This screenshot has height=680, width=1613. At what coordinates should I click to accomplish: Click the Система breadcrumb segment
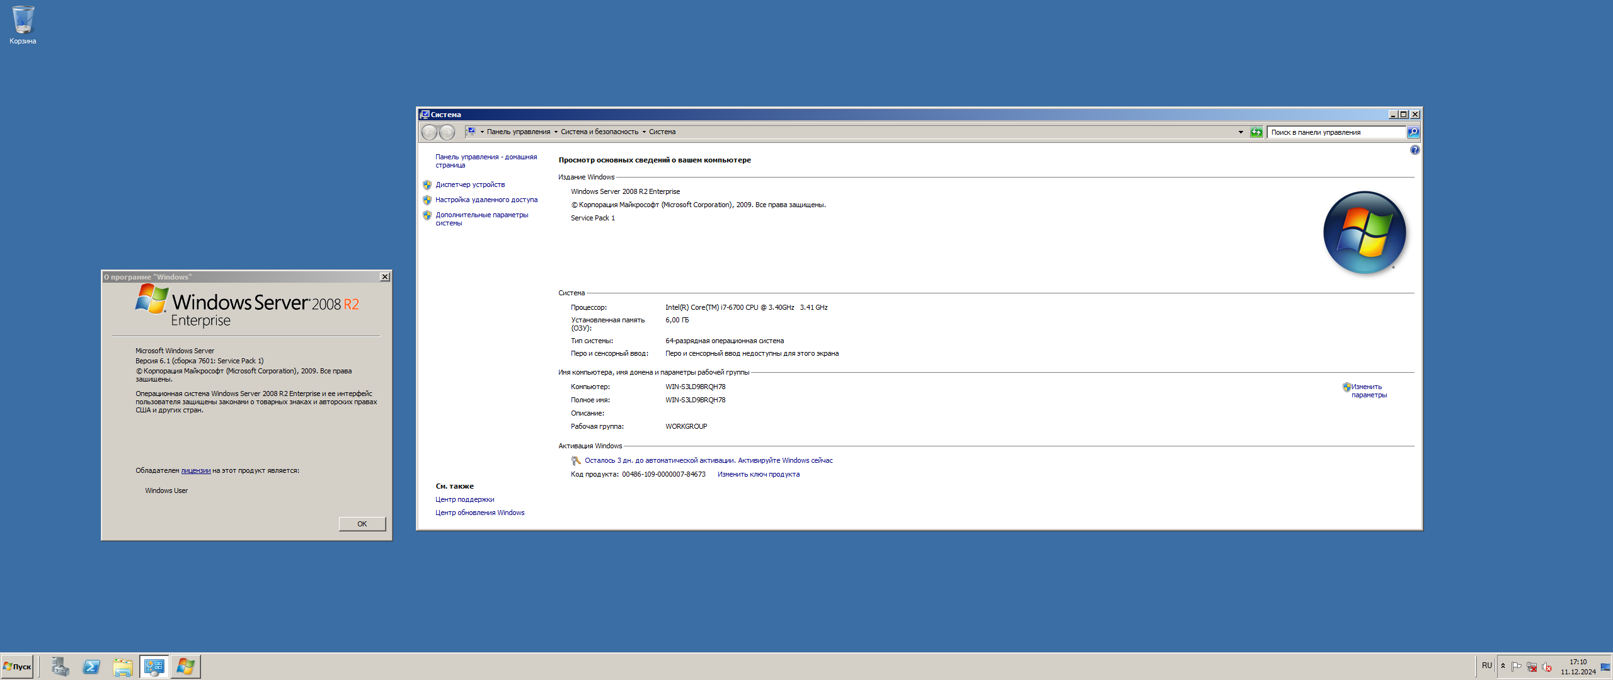click(662, 132)
